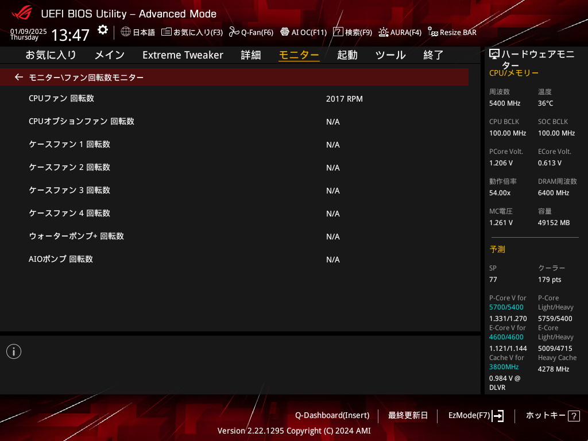
Task: Switch to the Extreme Tweaker tab
Action: (183, 55)
